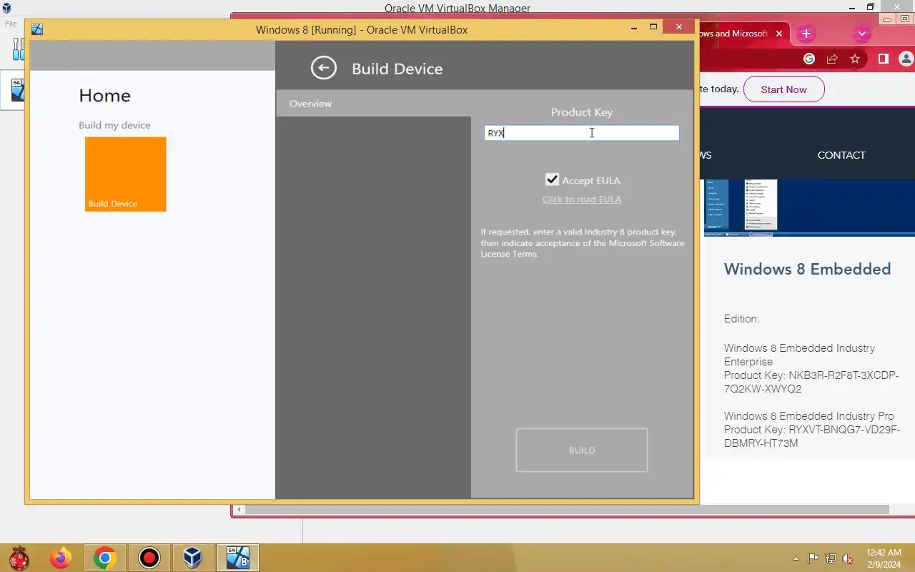The image size is (915, 572).
Task: Click the scrollbar left arrow in Chrome
Action: click(239, 510)
